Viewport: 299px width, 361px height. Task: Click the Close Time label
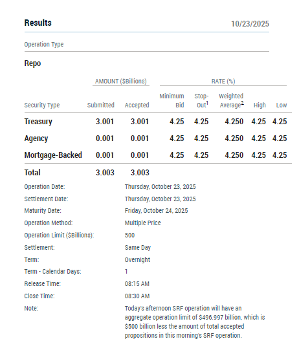click(x=39, y=296)
